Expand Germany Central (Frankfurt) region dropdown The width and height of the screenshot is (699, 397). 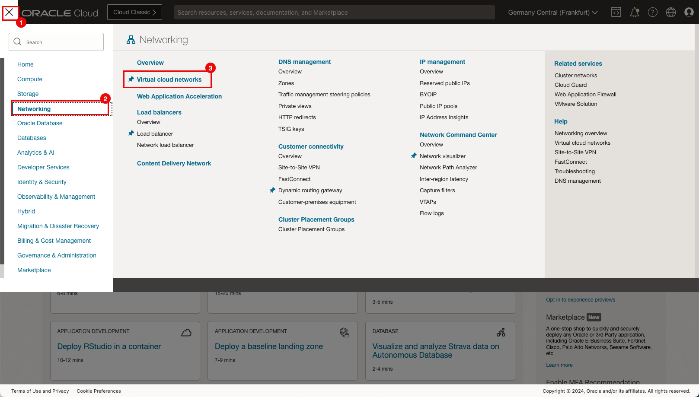[553, 13]
